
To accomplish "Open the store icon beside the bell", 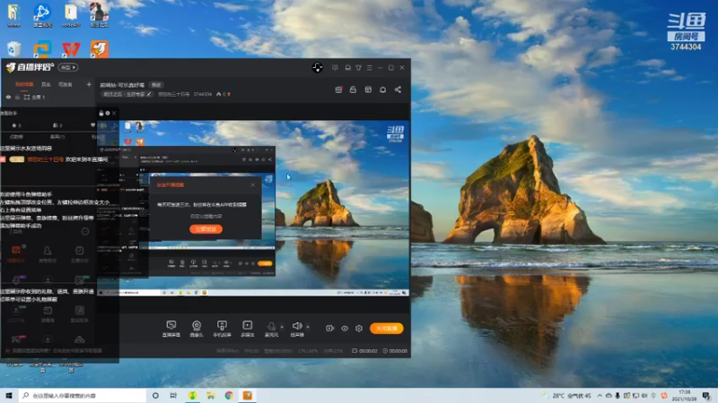I will tap(368, 90).
